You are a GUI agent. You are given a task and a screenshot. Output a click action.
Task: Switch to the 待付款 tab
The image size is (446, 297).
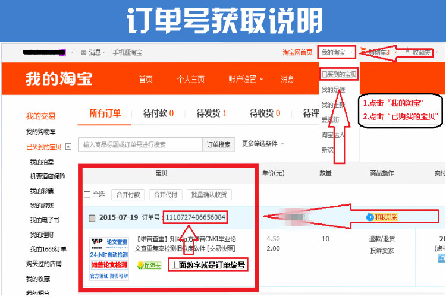[158, 113]
